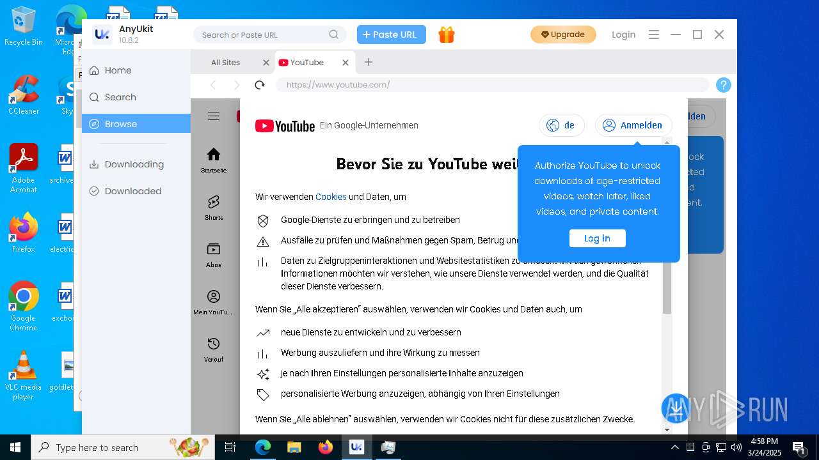Open Adobe Acrobat desktop shortcut
819x460 pixels.
click(x=24, y=169)
